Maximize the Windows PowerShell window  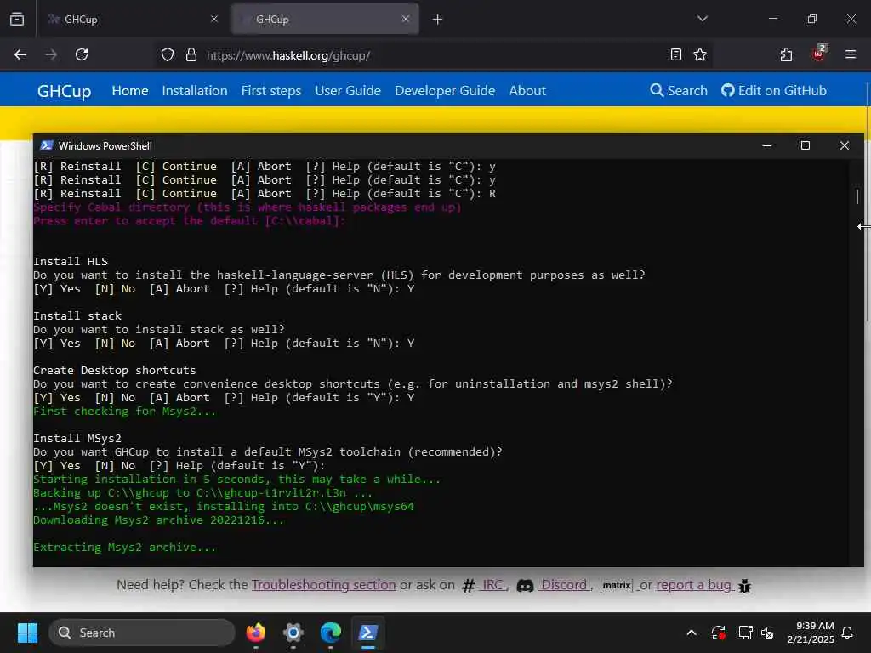coord(805,145)
